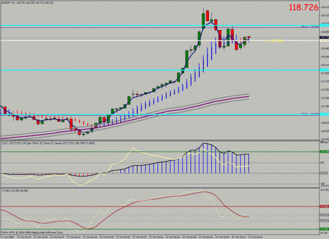The image size is (329, 239).
Task: Click the green lower level tag in RSI window
Action: (324, 229)
